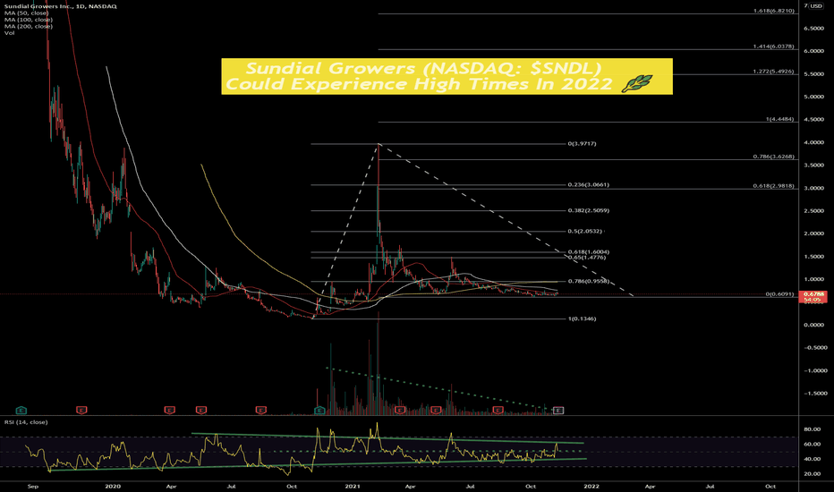Click the Fib label 0.618(1.6004)
Viewport: 834px width, 492px height.
pyautogui.click(x=588, y=252)
